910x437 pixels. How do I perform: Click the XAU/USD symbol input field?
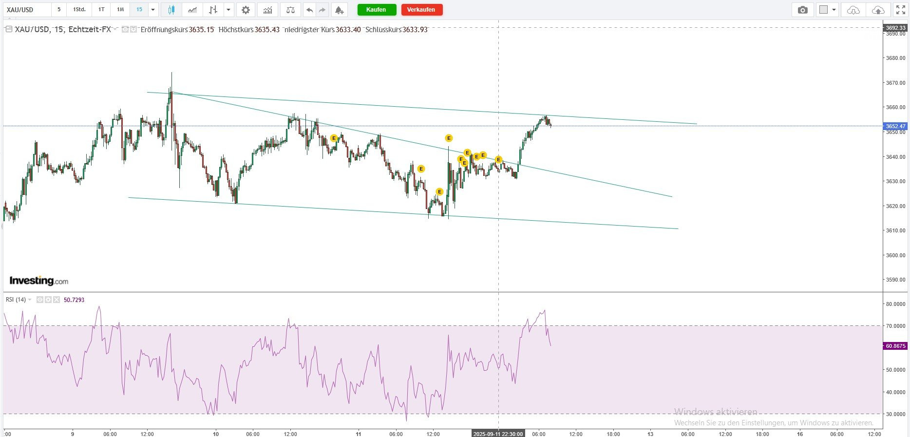(27, 10)
